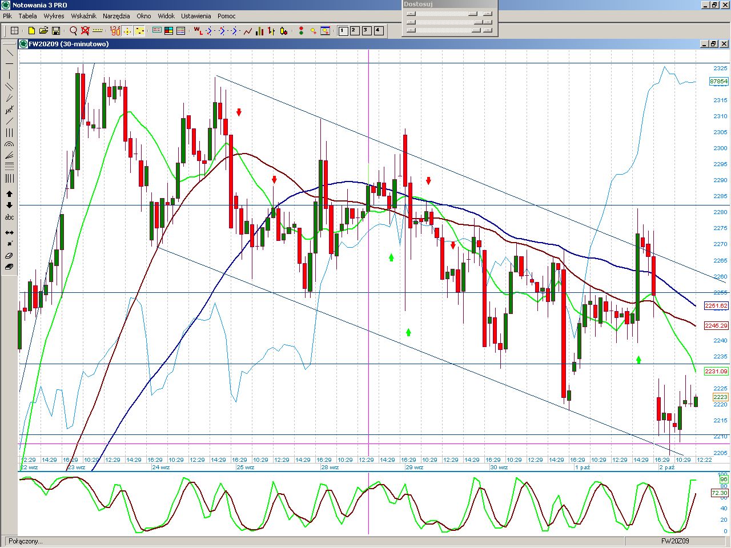Open the Okno menu
This screenshot has height=548, width=731.
(144, 16)
